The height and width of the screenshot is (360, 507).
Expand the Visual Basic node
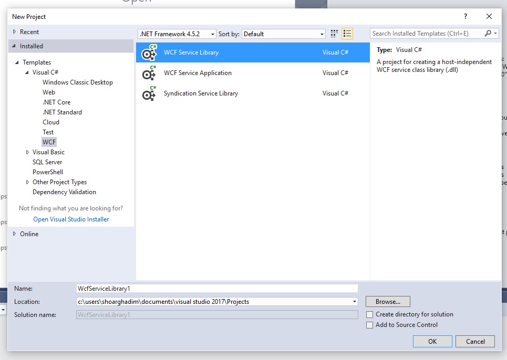coord(27,152)
